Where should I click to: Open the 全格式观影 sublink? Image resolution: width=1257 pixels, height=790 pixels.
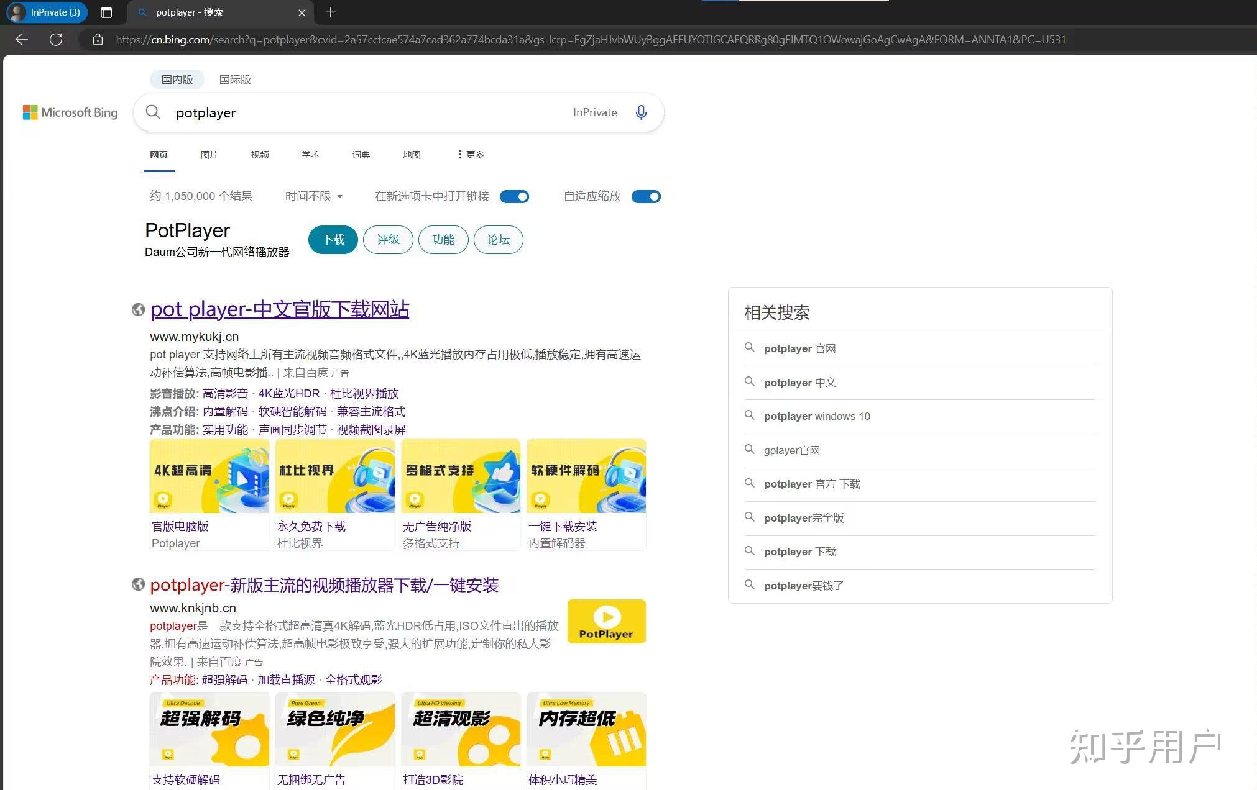[353, 680]
